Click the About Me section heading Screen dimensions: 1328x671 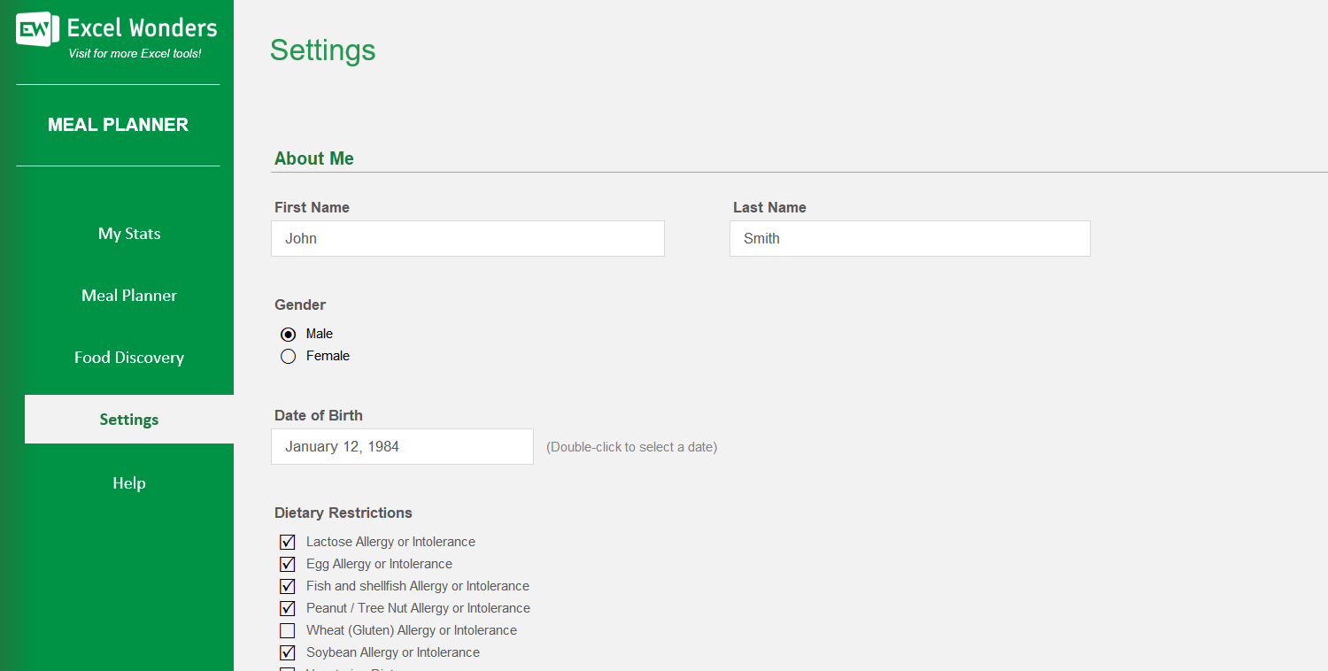click(314, 158)
